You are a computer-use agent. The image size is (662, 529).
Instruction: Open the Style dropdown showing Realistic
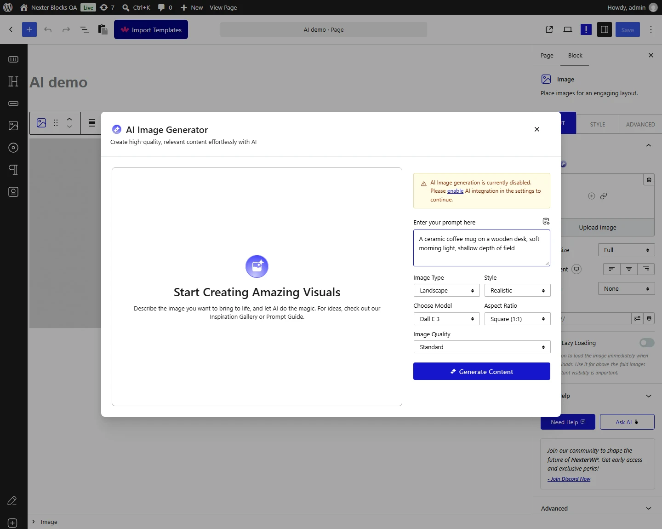click(517, 290)
